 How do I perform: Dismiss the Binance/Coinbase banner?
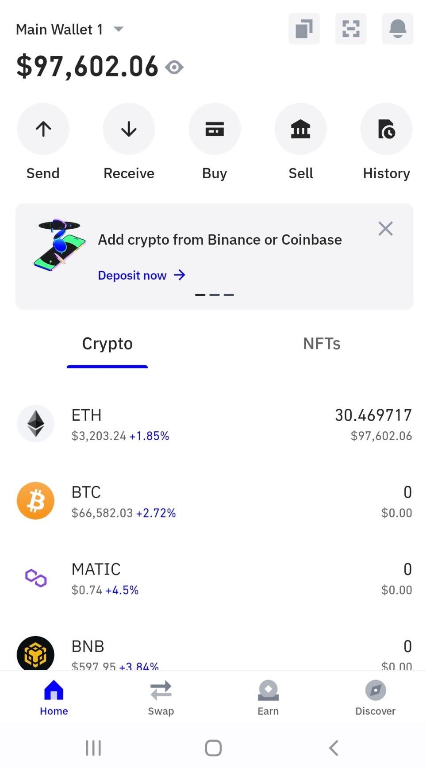point(385,229)
